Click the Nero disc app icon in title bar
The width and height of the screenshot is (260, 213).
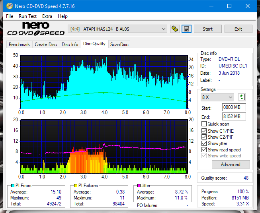(x=10, y=6)
